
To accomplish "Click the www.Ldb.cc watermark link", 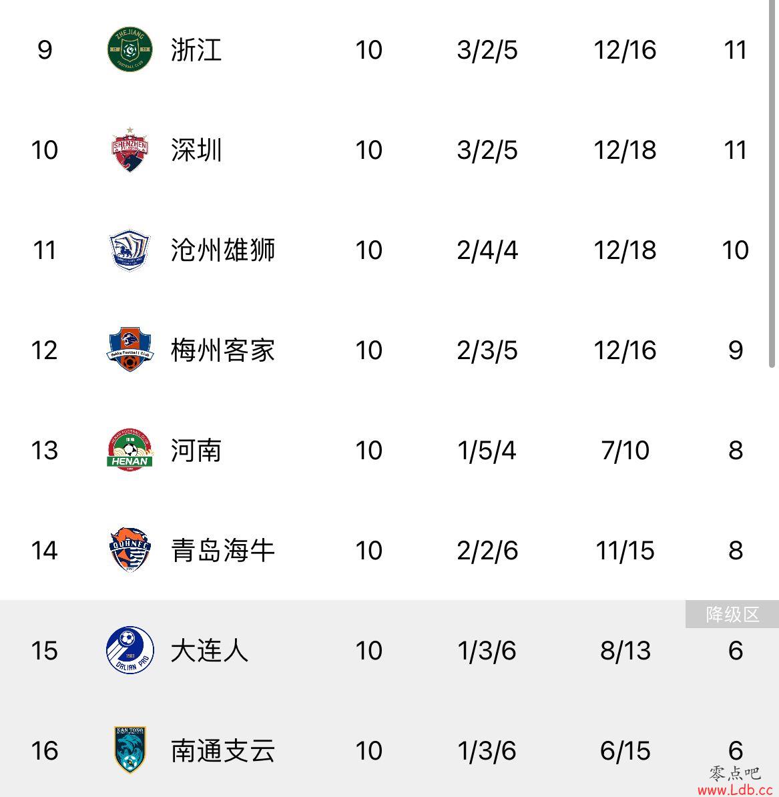I will (x=736, y=790).
